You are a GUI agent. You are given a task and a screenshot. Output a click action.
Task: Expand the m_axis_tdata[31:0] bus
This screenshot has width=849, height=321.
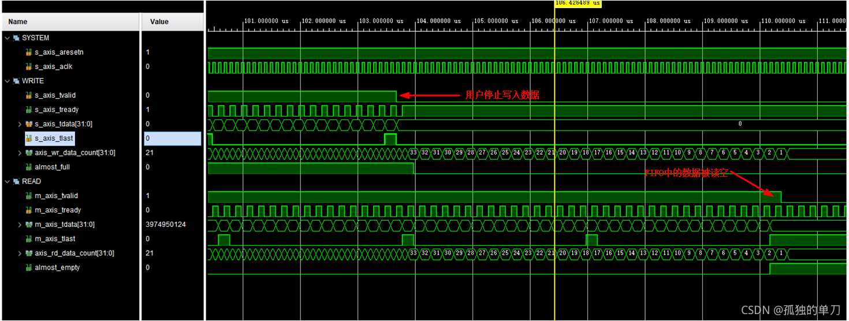pyautogui.click(x=20, y=225)
